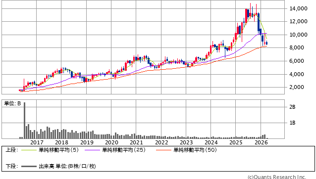Click the 出来高 単位:(B株/口/枚) legend text

(x=67, y=166)
